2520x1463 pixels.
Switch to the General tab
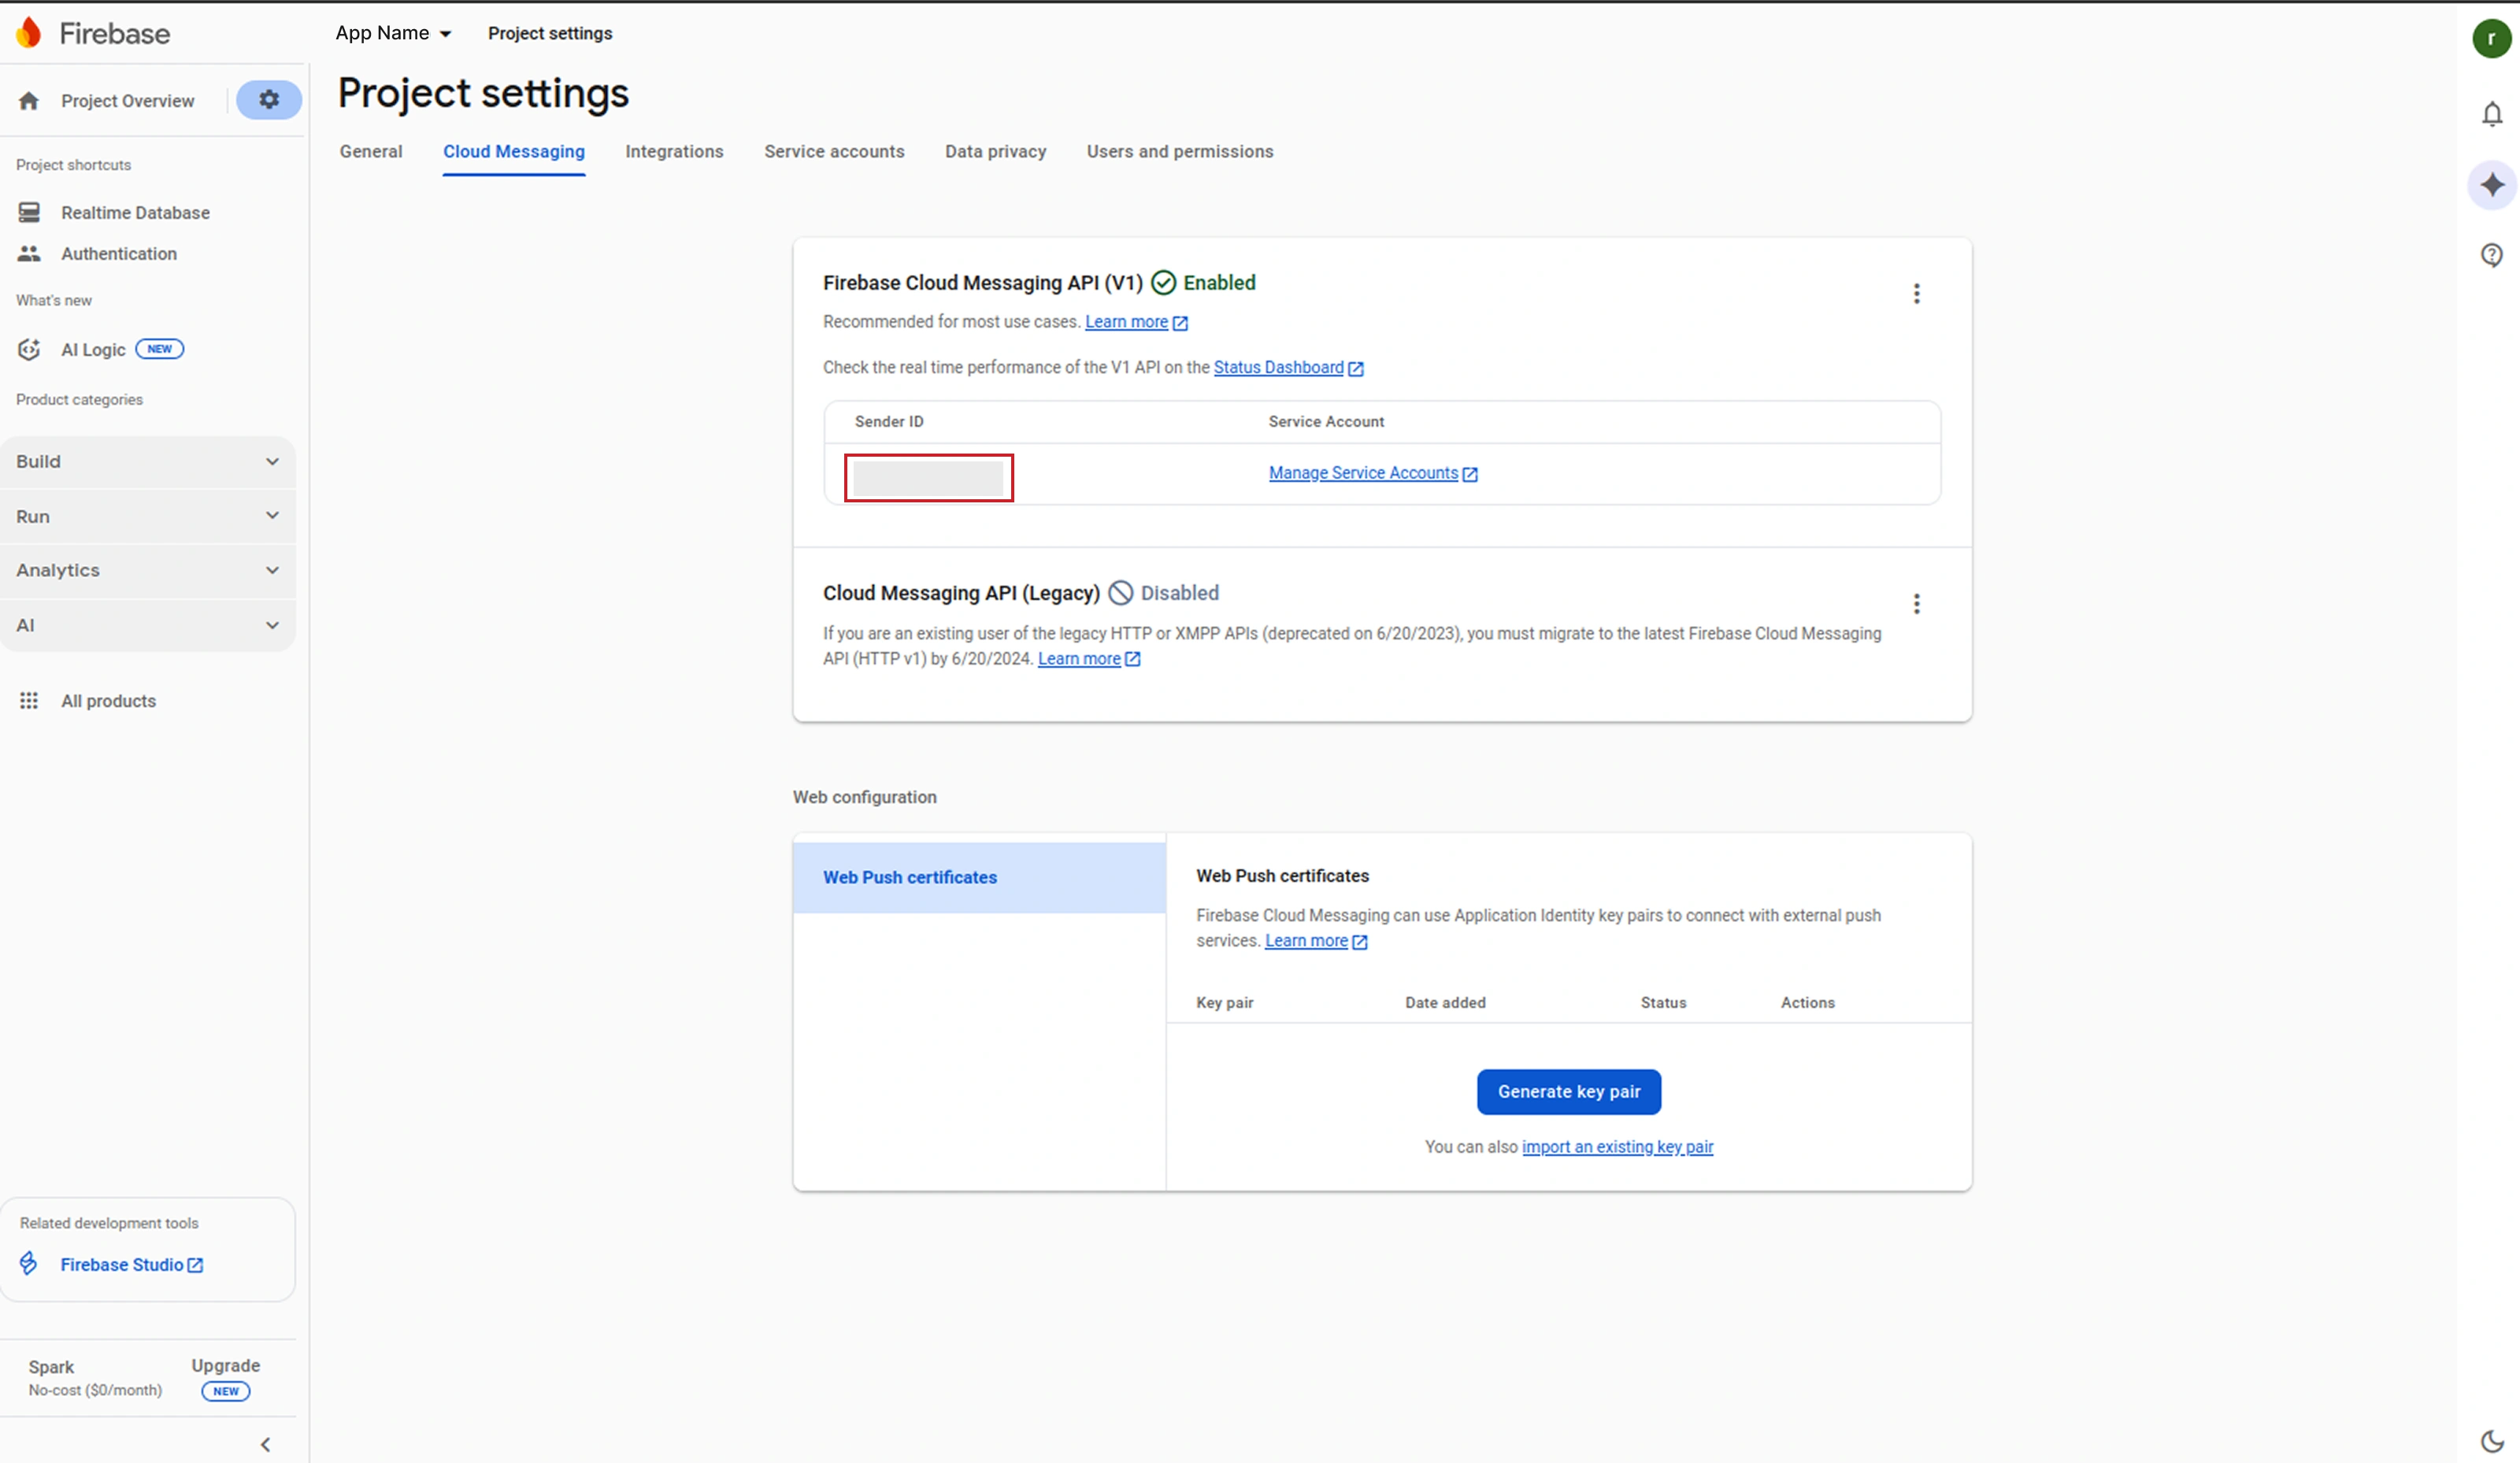(x=371, y=152)
